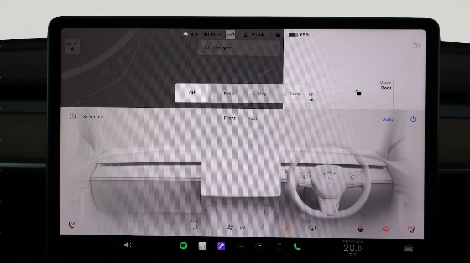Turn on the driver seat heater
470x263 pixels.
click(x=411, y=228)
